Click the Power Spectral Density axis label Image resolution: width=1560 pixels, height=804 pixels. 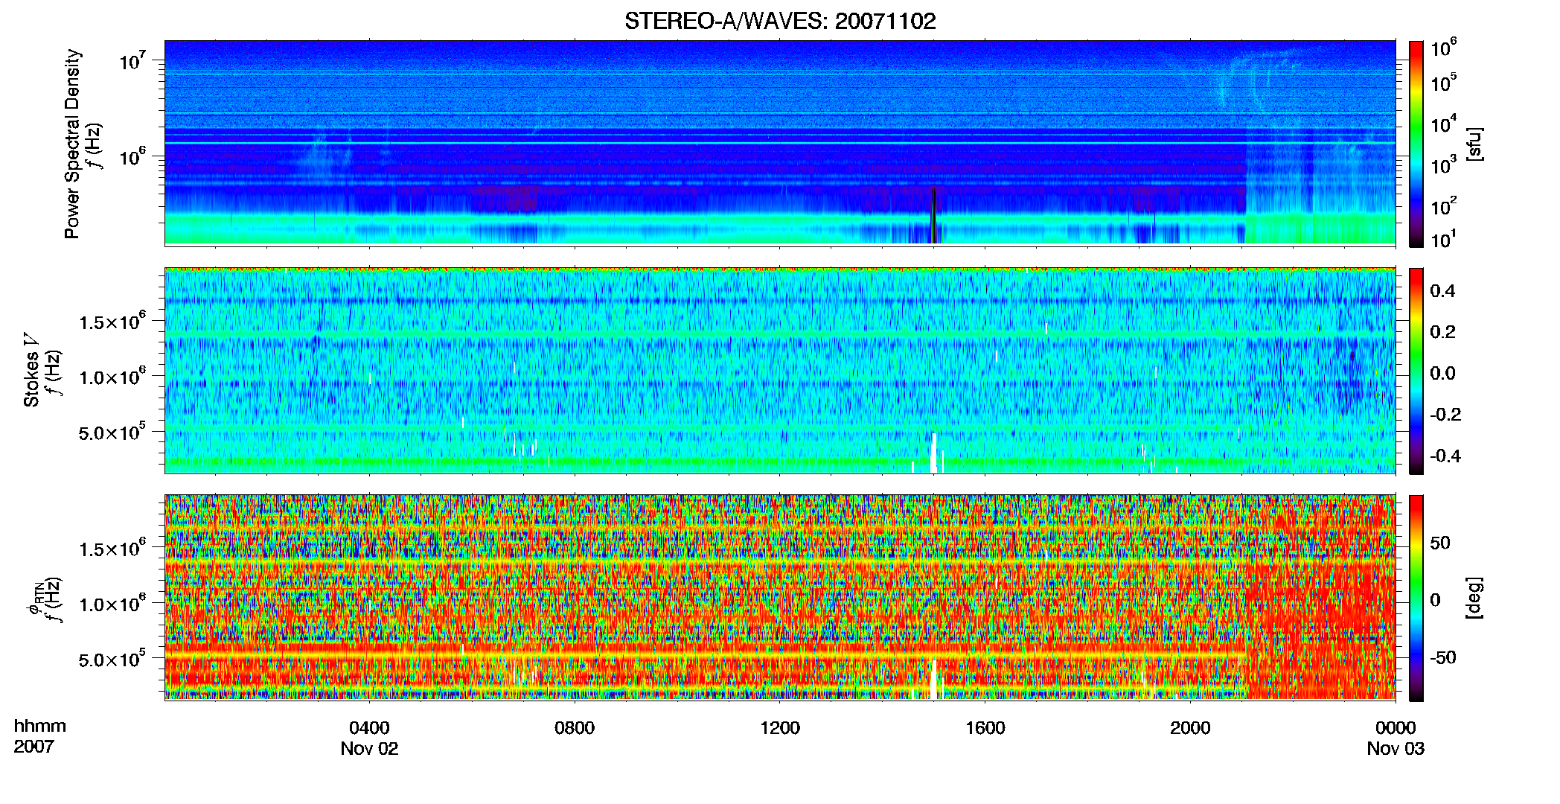point(72,144)
